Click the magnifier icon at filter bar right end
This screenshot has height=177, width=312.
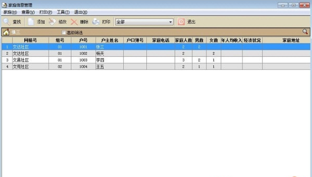(x=305, y=31)
